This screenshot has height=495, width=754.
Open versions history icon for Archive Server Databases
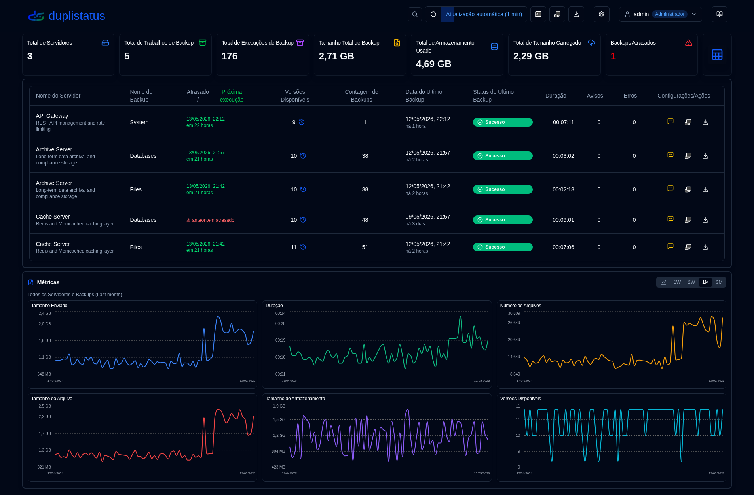[x=303, y=156]
